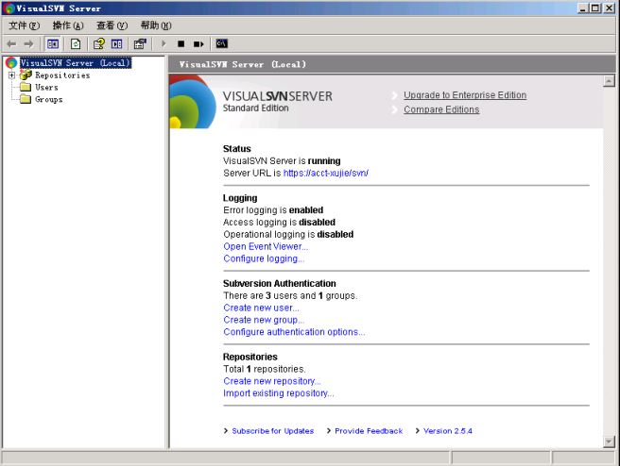The image size is (620, 466).
Task: Open the 查看(V) menu
Action: (x=112, y=25)
